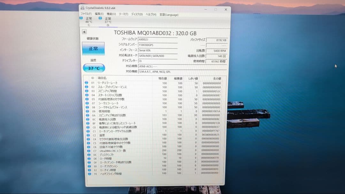
Task: Open the 言語(Language) menu
Action: 169,15
